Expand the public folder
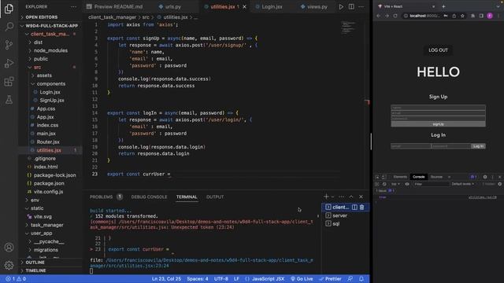Screen dimensions: 504x283 coord(40,59)
